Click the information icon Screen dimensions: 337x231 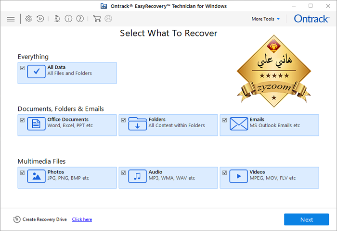[x=68, y=19]
